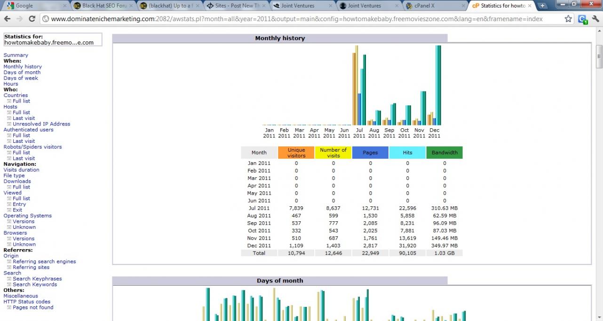Close the cPanel X tab
The image size is (603, 321).
coord(463,6)
